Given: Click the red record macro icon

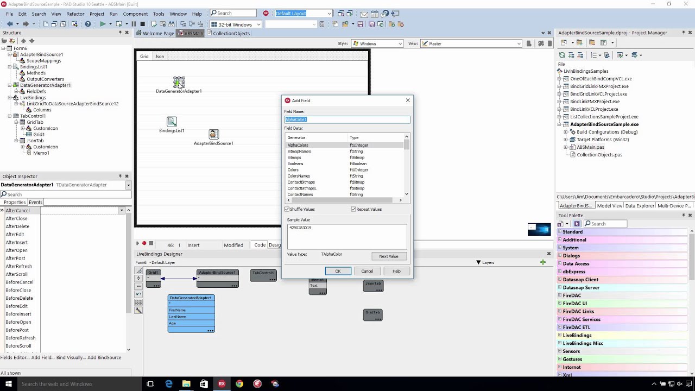Looking at the screenshot, I should click(x=144, y=244).
